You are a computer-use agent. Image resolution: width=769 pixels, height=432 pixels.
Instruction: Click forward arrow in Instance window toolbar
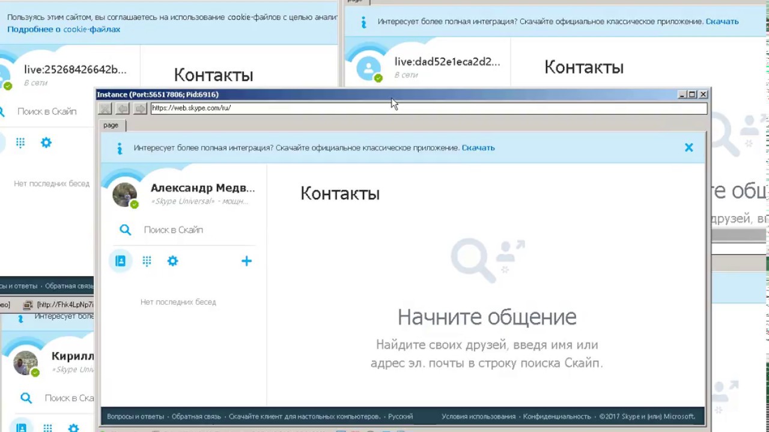click(x=140, y=109)
